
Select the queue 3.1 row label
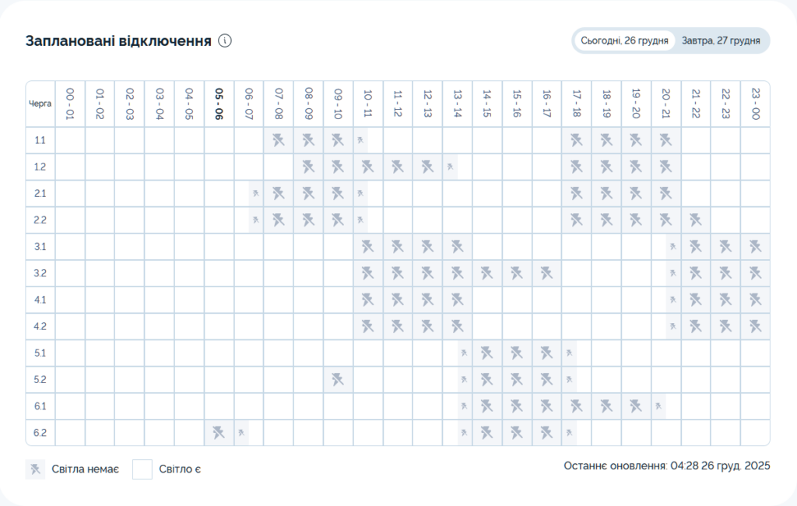(40, 247)
